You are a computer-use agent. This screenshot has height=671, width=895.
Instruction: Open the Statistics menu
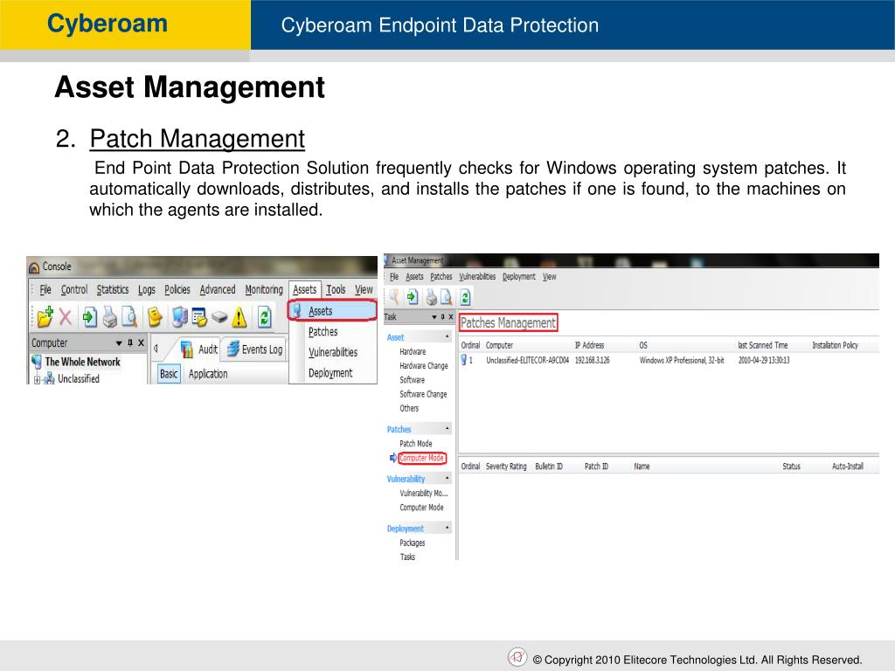(113, 289)
